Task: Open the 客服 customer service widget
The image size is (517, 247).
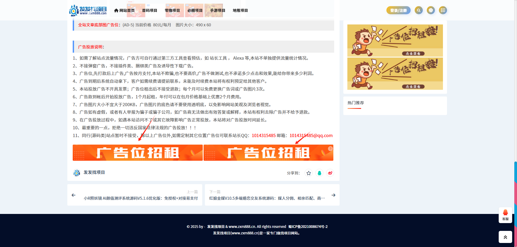Action: point(505,215)
